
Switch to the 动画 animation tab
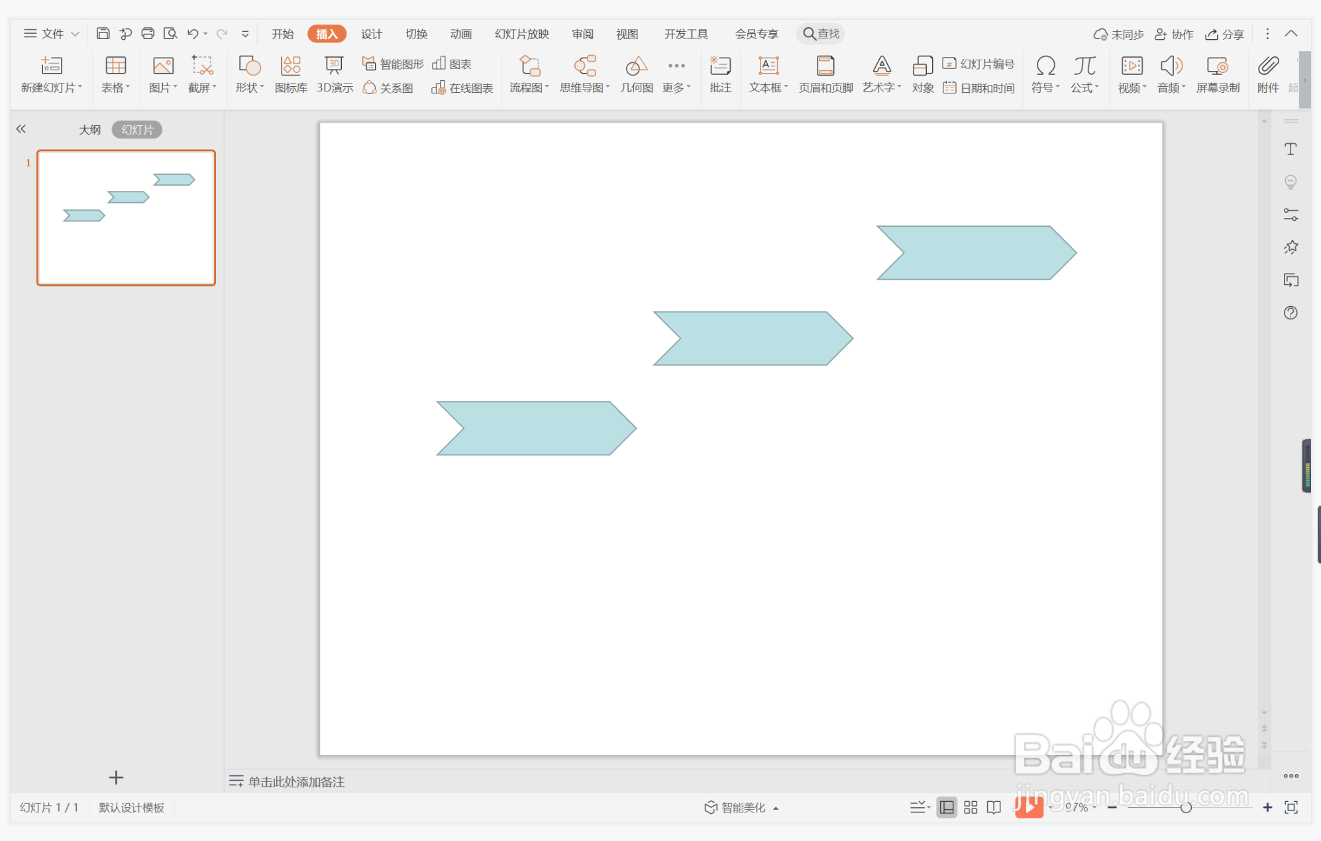(461, 34)
